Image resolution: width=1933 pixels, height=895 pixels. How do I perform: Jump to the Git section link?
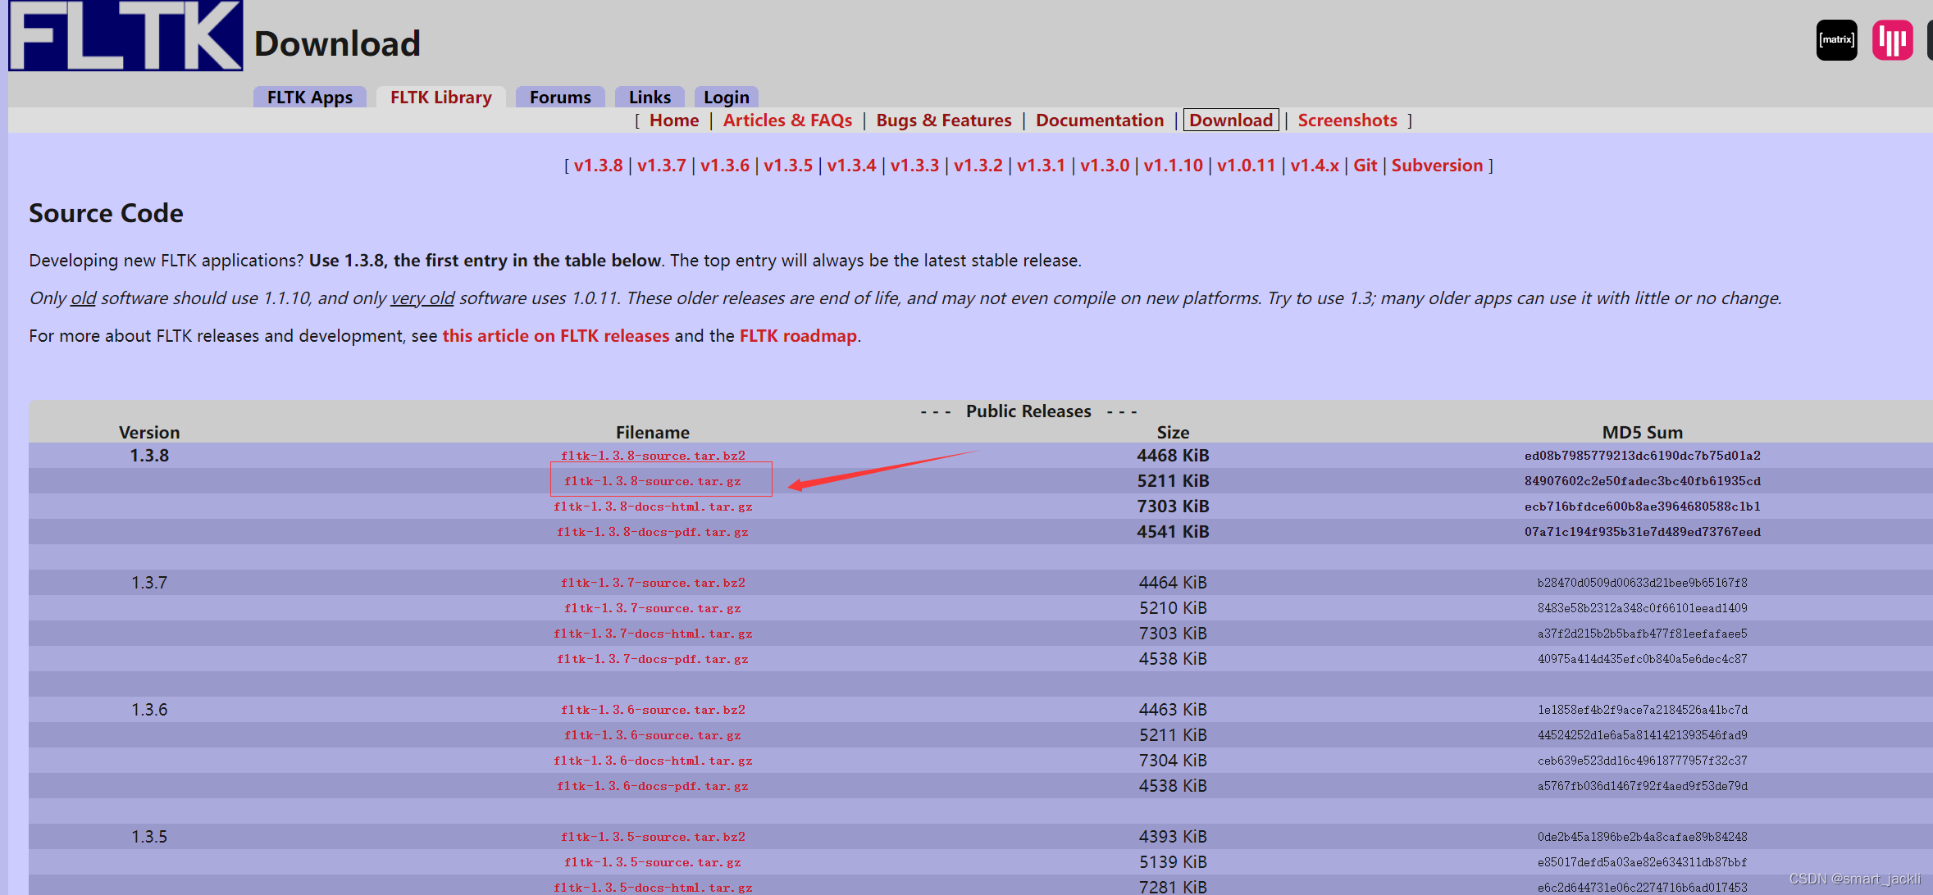point(1365,166)
